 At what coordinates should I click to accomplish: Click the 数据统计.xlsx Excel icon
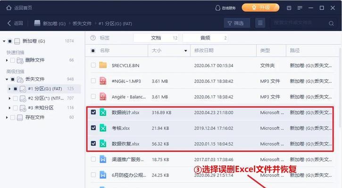tap(103, 112)
